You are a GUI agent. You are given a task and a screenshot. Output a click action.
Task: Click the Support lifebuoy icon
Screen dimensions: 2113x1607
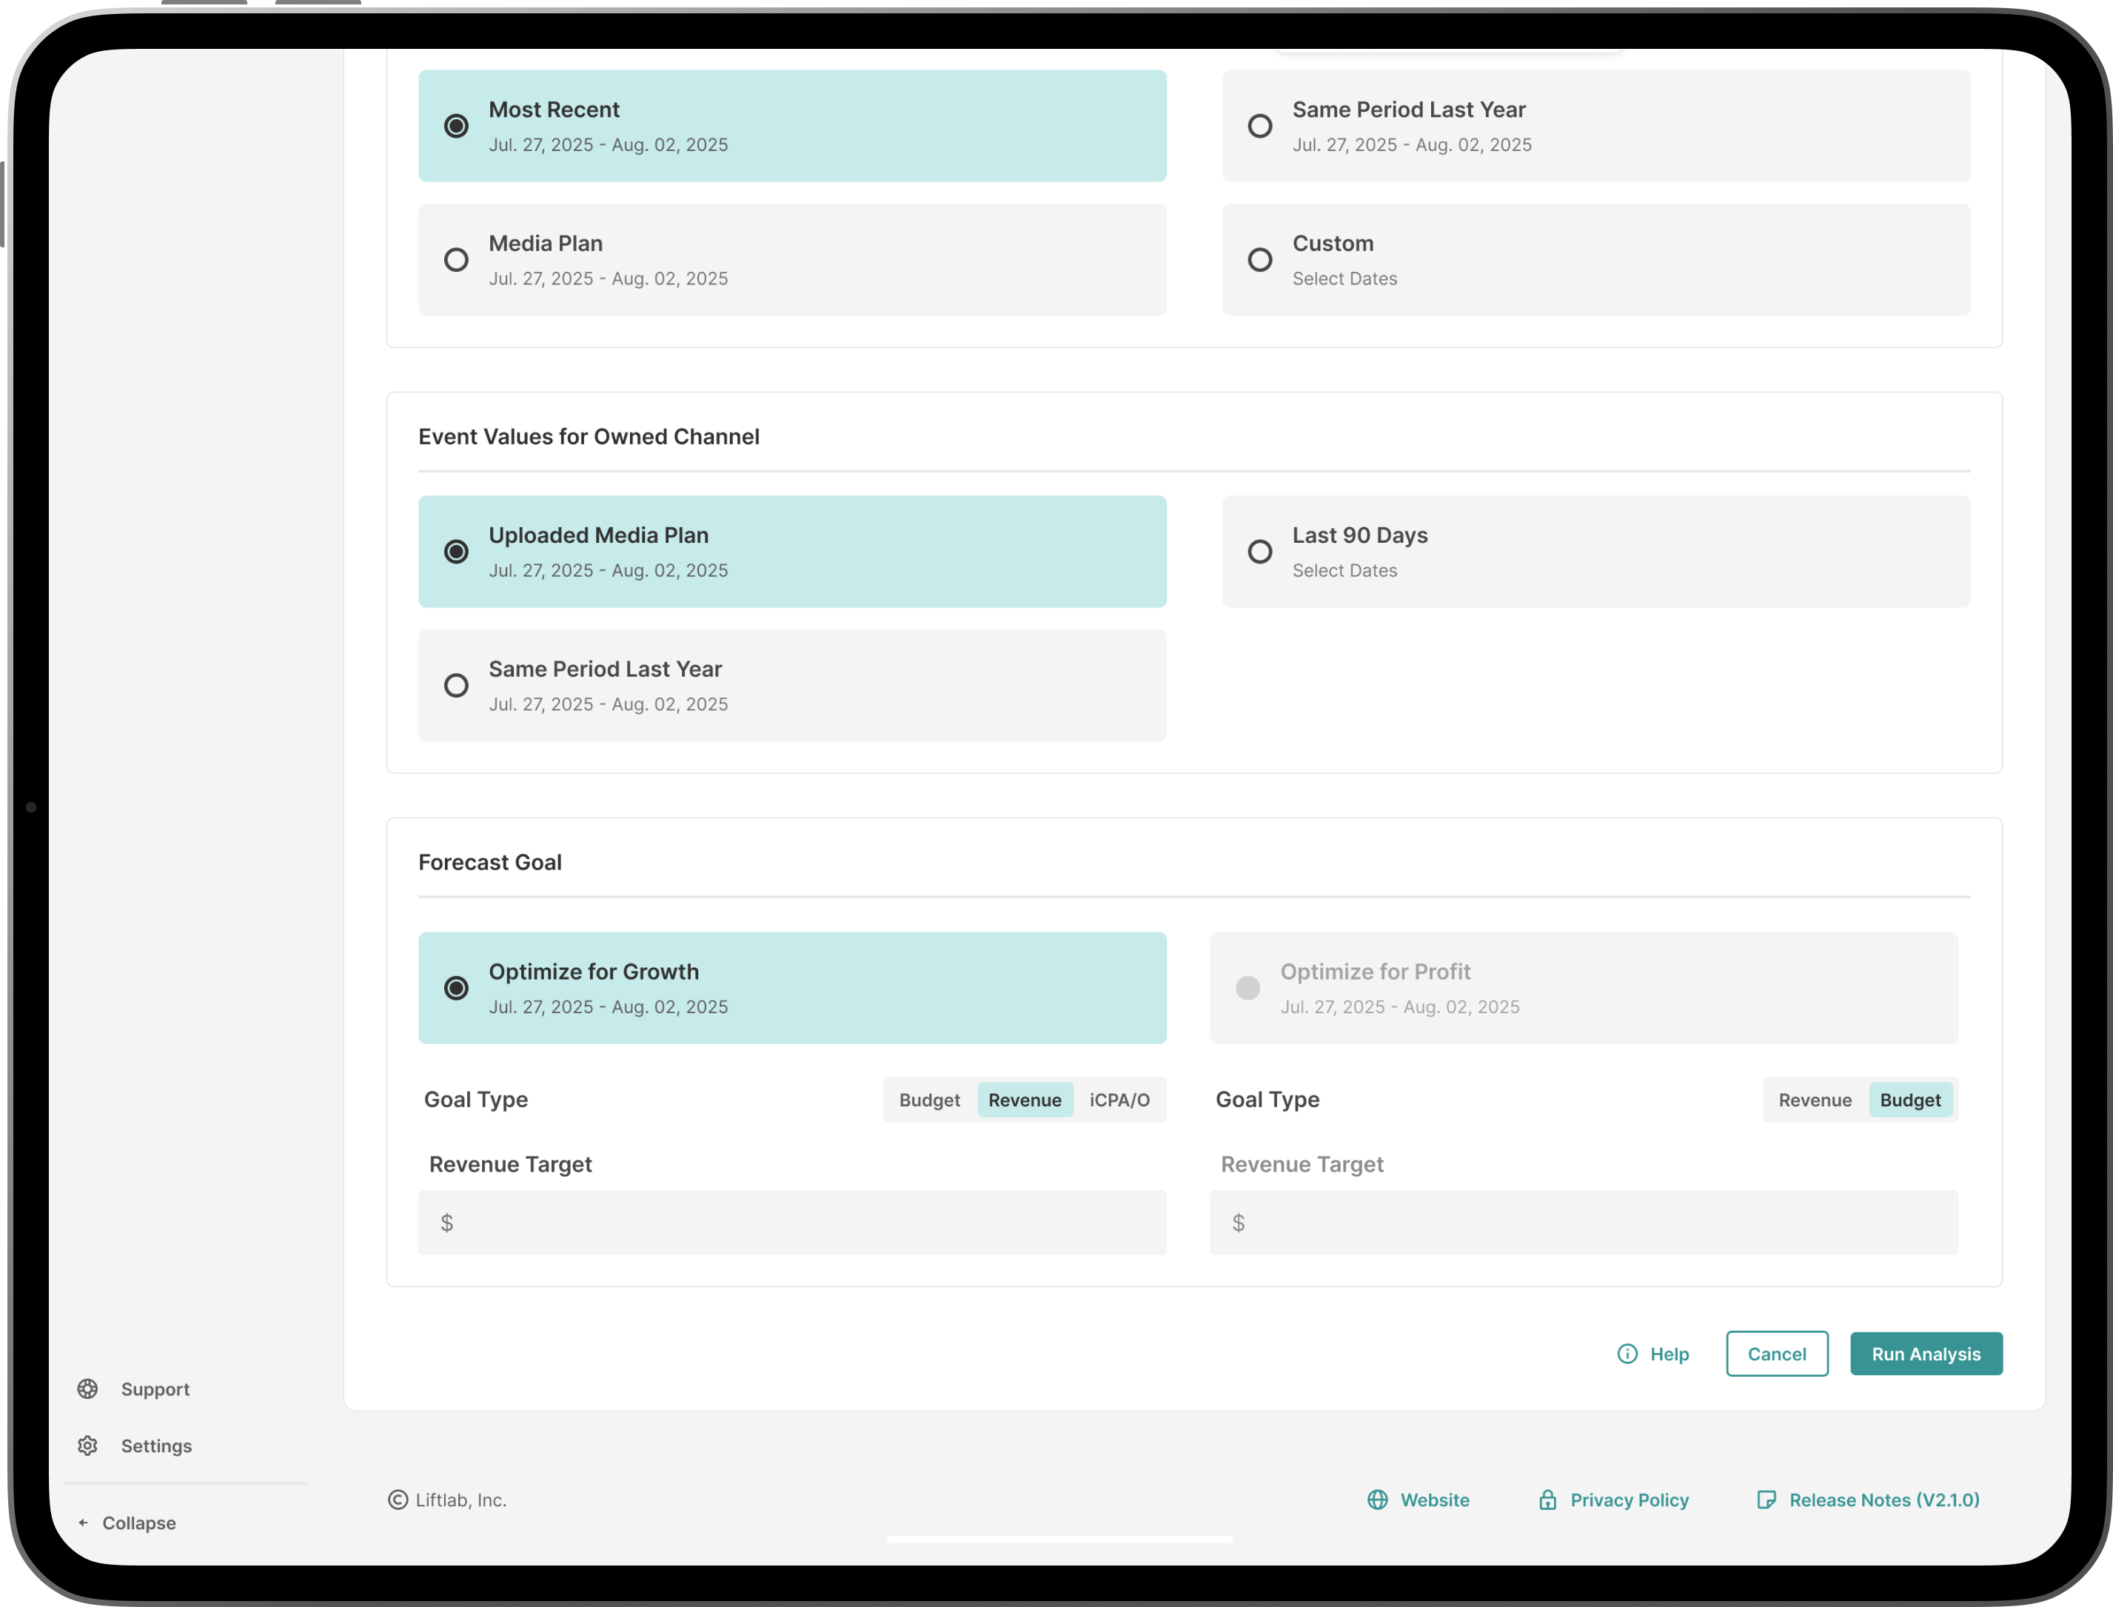click(x=88, y=1389)
